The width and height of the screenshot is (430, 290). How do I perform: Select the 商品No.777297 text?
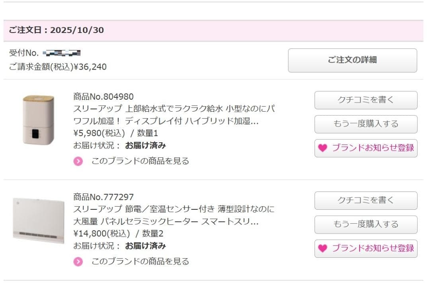(x=104, y=197)
